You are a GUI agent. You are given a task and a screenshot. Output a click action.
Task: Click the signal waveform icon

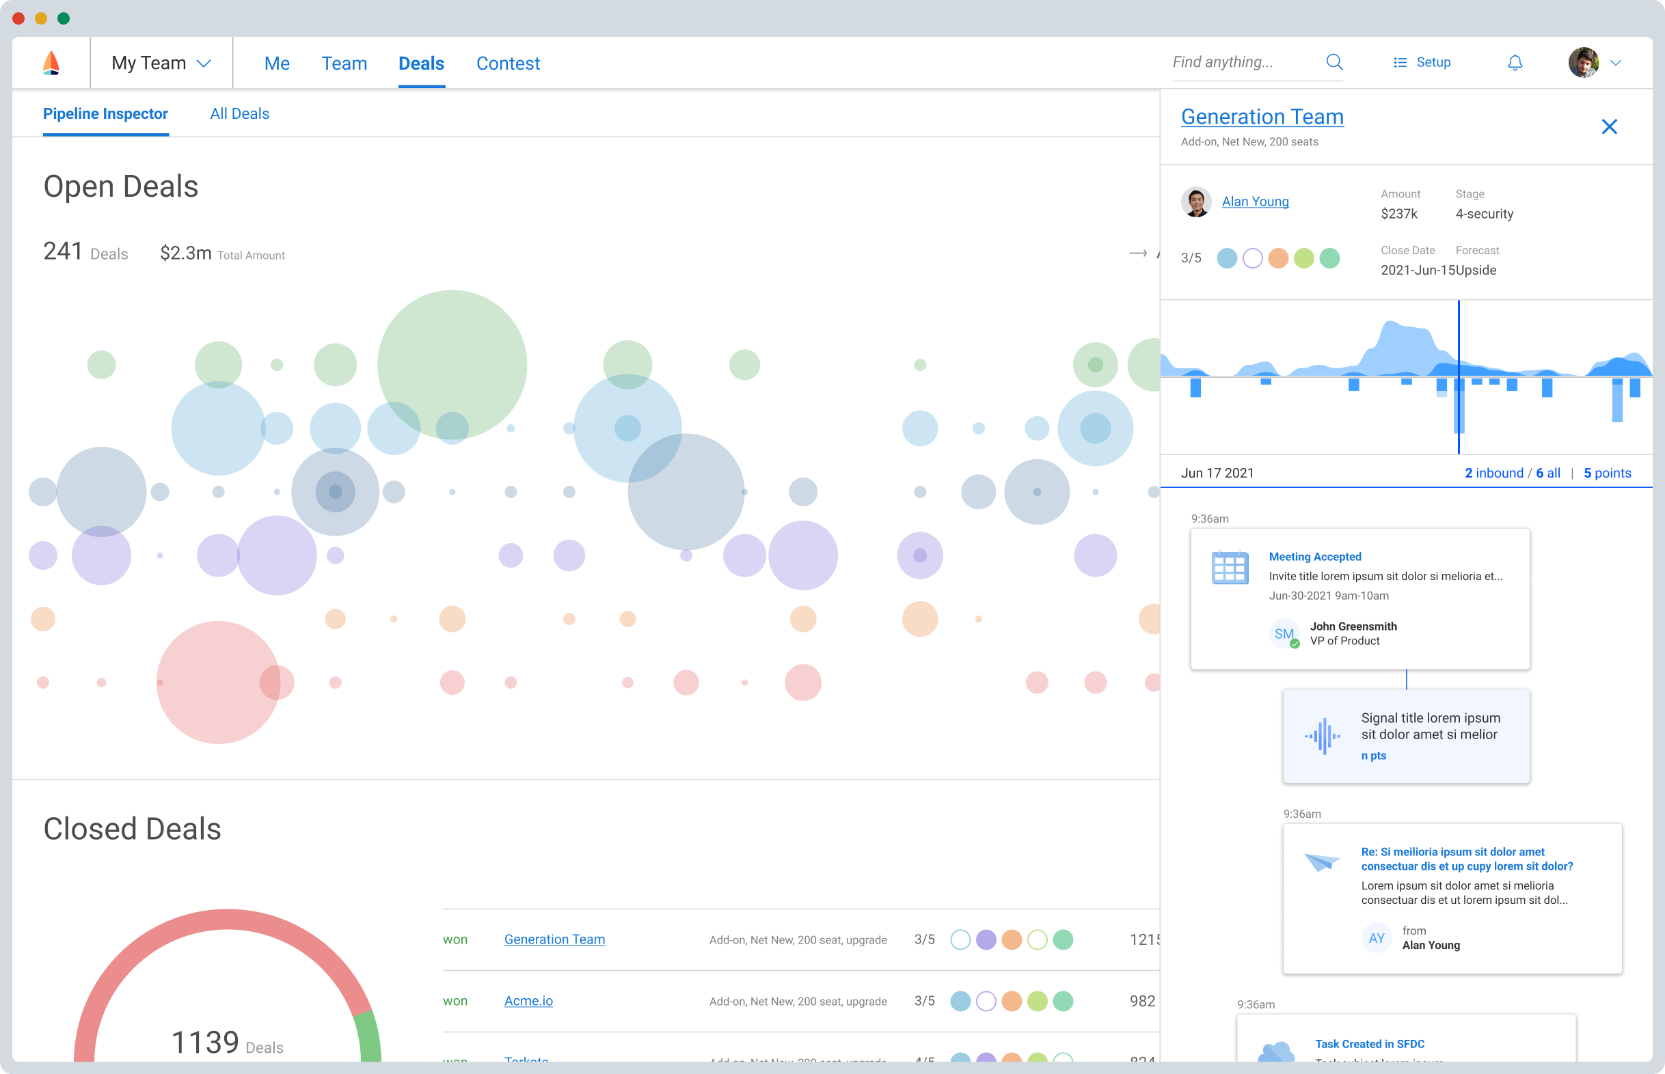pos(1322,736)
